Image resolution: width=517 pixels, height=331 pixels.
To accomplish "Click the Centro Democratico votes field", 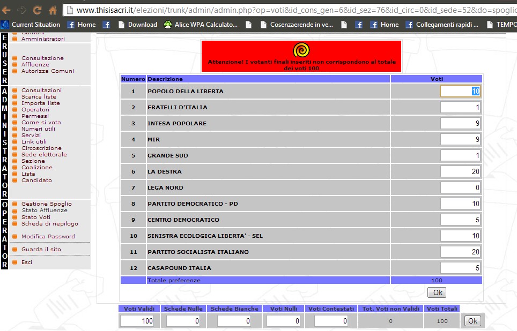I will (x=460, y=220).
